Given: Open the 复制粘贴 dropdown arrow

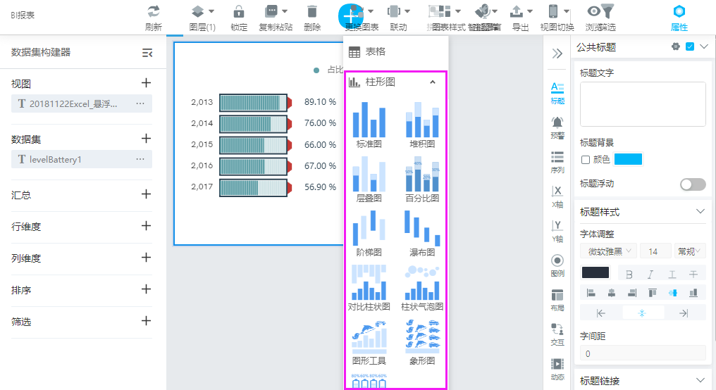Looking at the screenshot, I should (x=285, y=11).
